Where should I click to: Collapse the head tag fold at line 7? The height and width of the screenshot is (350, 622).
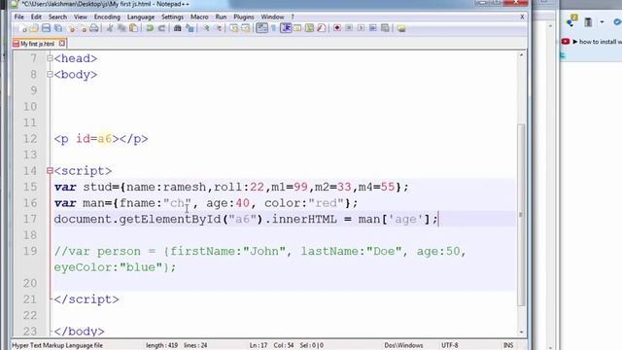tap(50, 58)
